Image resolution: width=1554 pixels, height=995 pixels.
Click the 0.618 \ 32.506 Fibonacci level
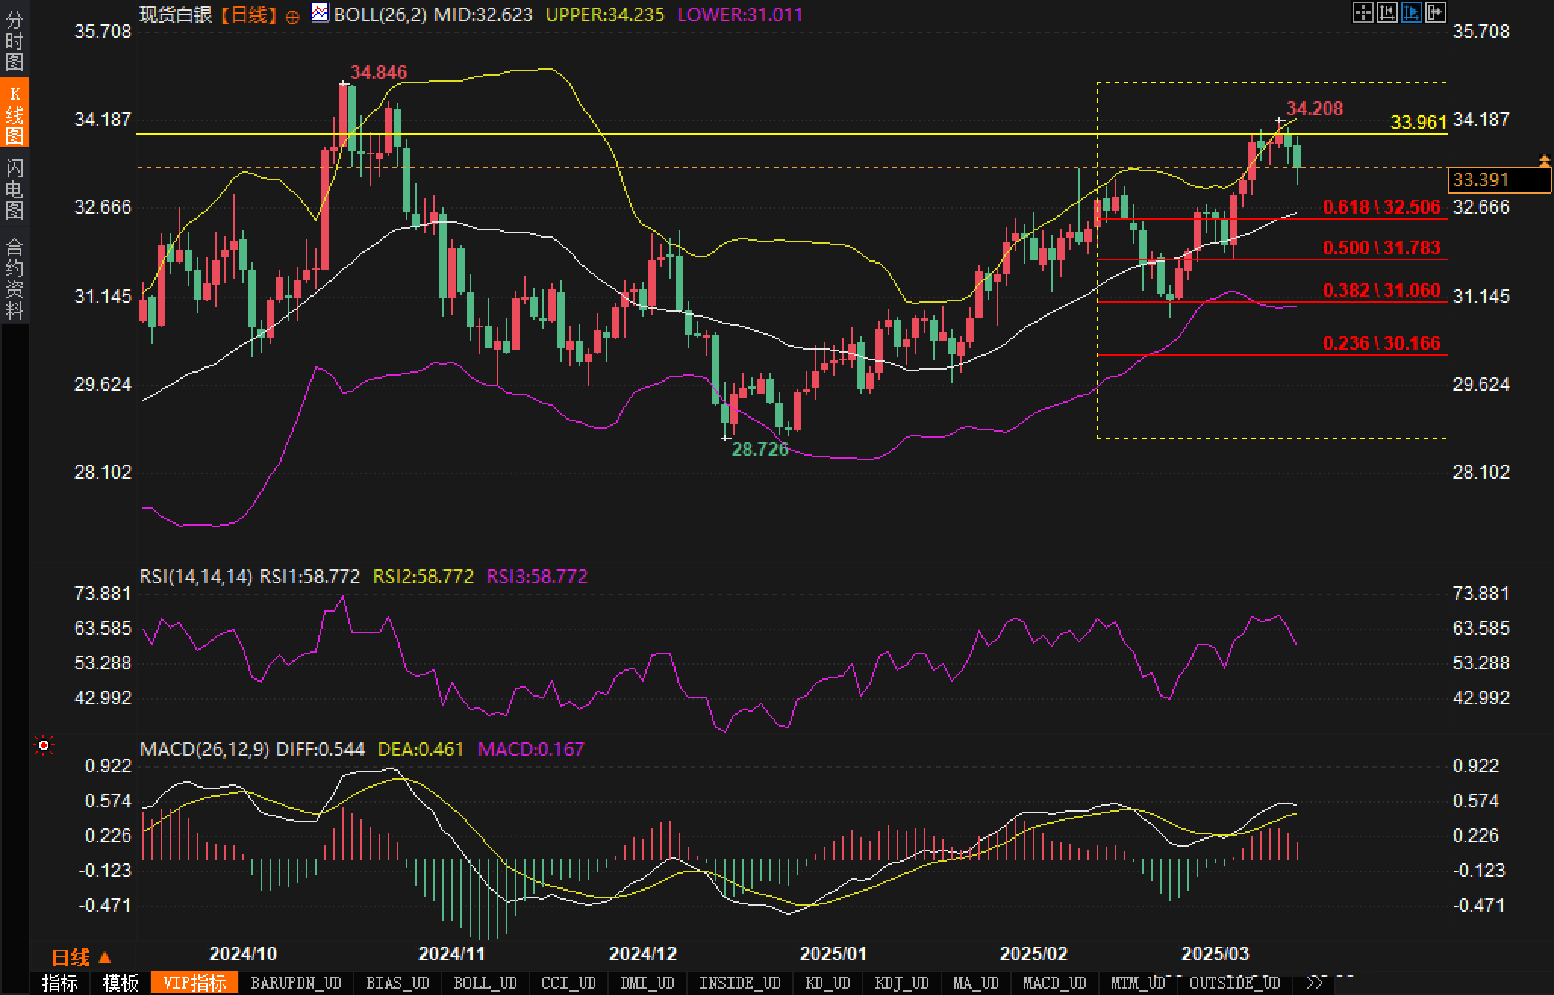click(x=1381, y=207)
